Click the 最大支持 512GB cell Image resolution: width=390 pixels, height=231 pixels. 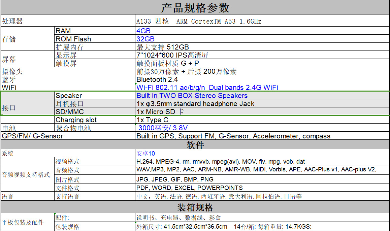(x=262, y=47)
